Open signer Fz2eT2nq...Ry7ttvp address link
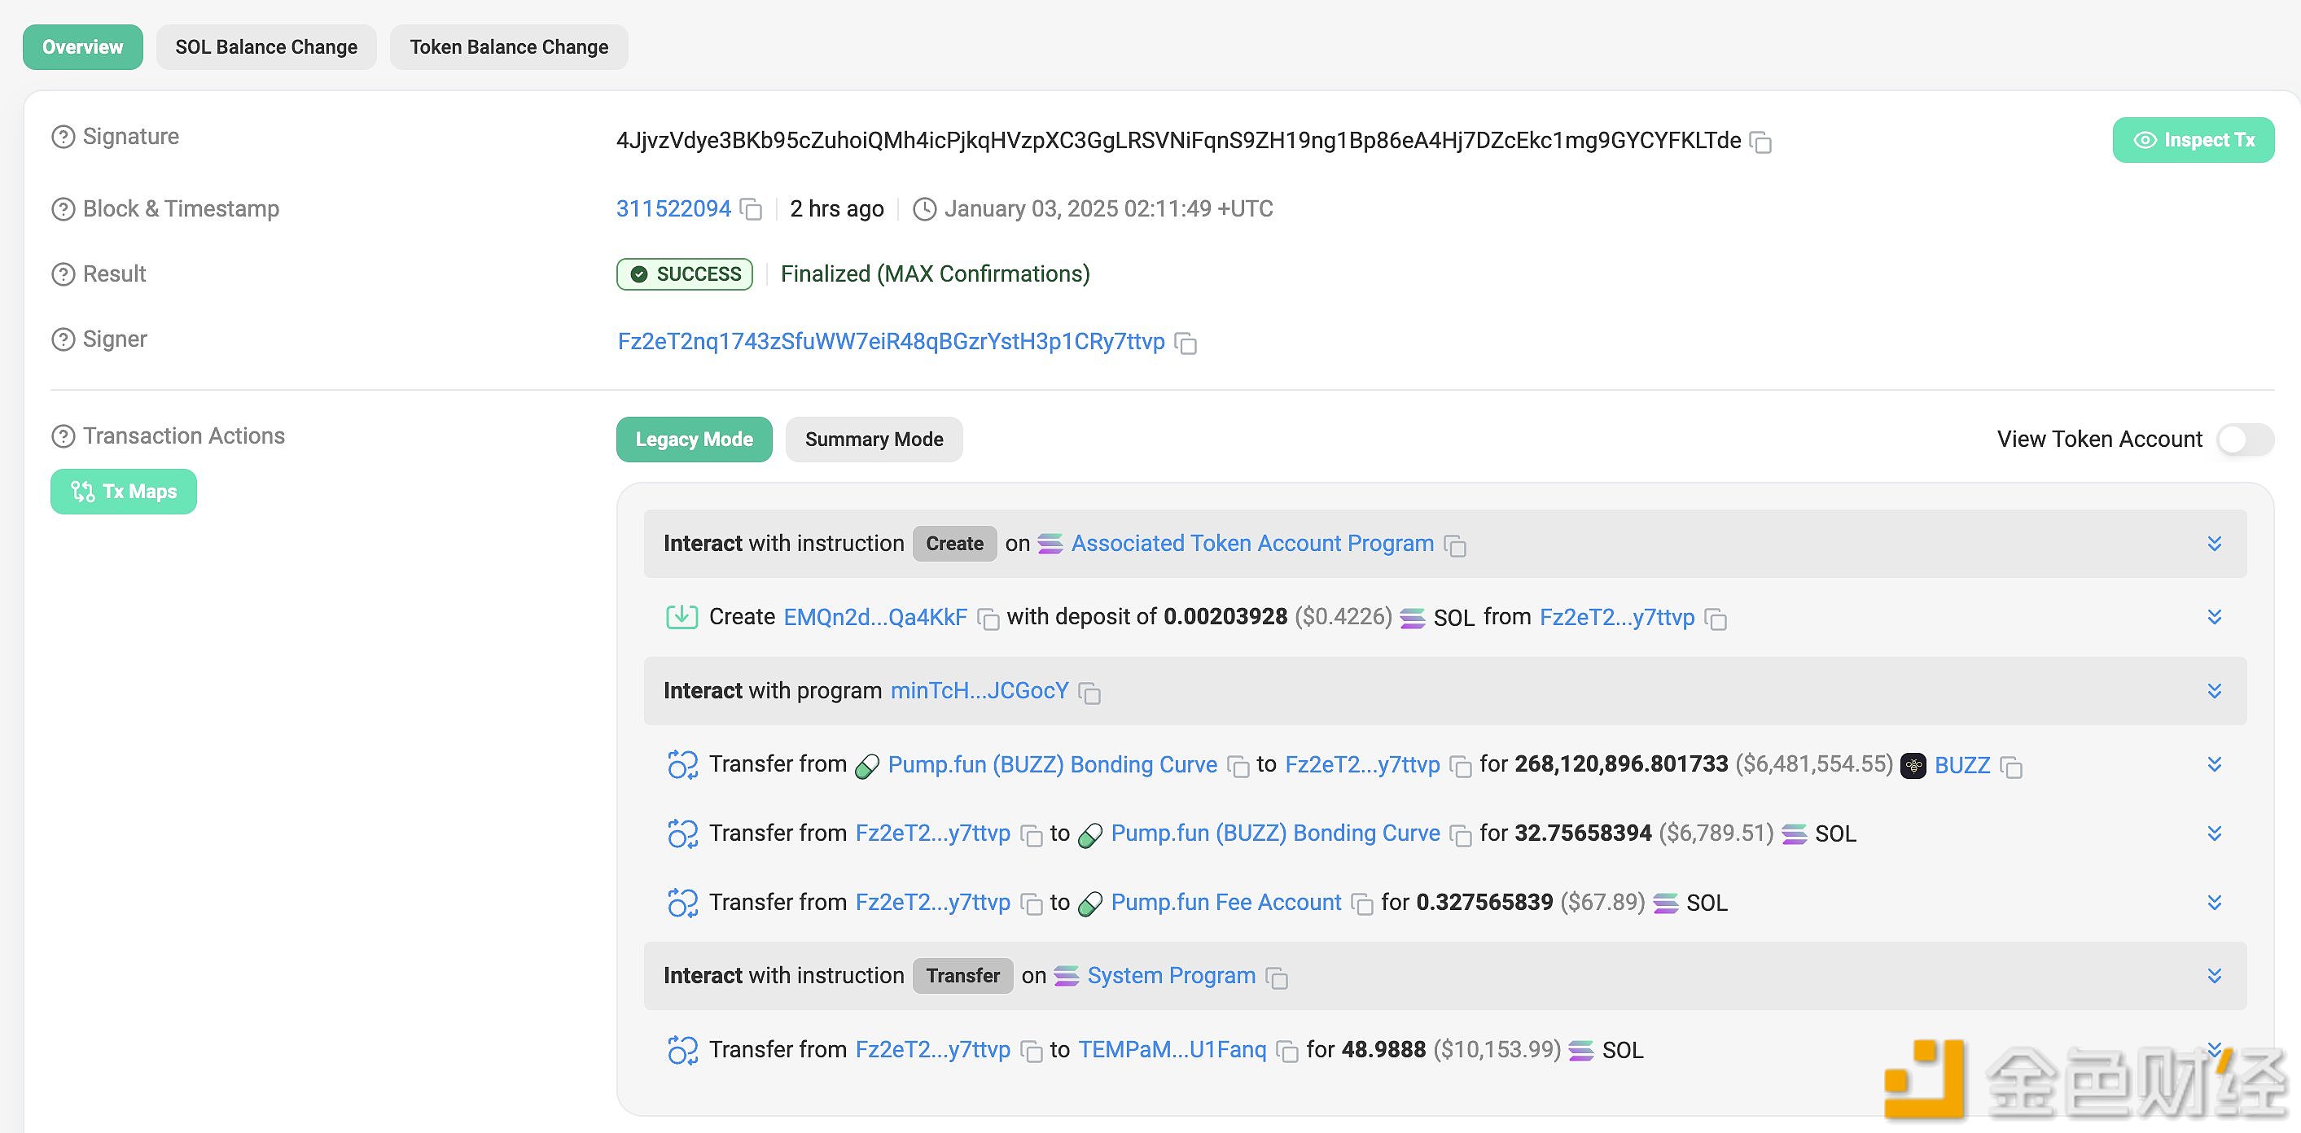This screenshot has height=1133, width=2301. point(892,342)
